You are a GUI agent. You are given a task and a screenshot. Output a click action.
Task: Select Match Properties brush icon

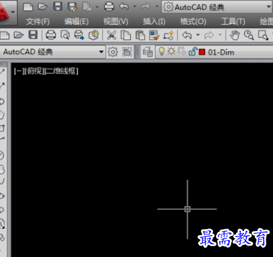[x=154, y=35]
